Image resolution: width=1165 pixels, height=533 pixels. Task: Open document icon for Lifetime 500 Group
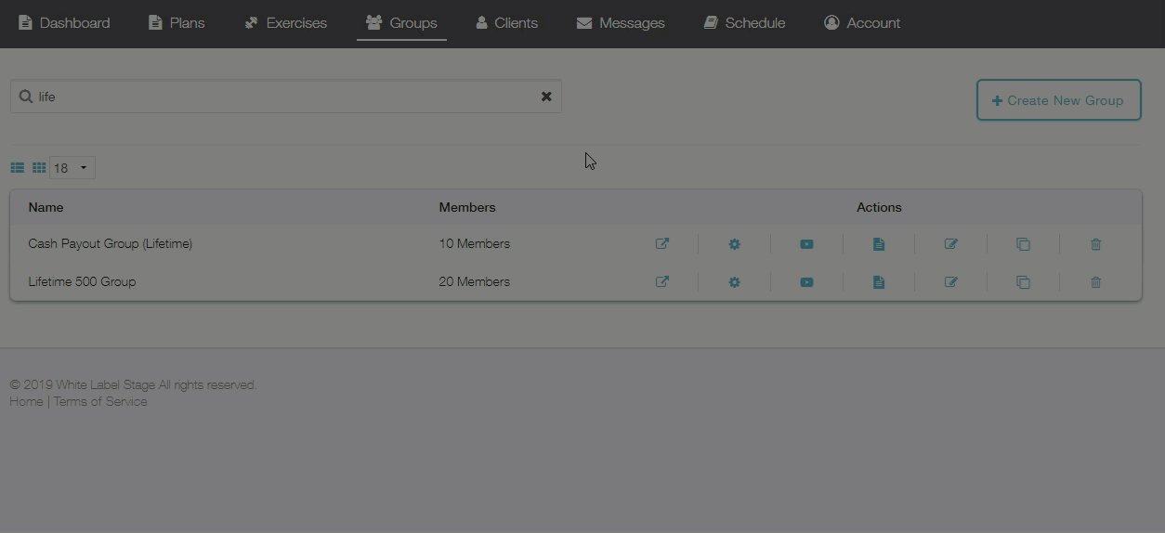click(x=879, y=282)
